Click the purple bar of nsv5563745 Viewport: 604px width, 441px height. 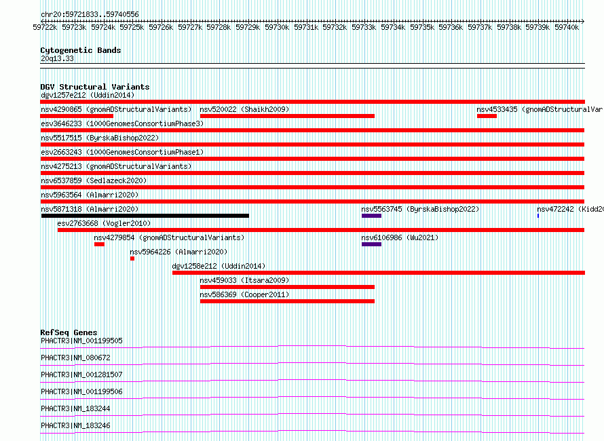click(371, 216)
